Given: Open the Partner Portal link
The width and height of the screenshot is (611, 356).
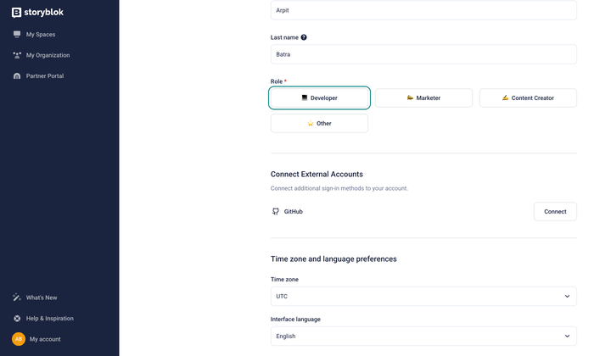Looking at the screenshot, I should pos(45,76).
